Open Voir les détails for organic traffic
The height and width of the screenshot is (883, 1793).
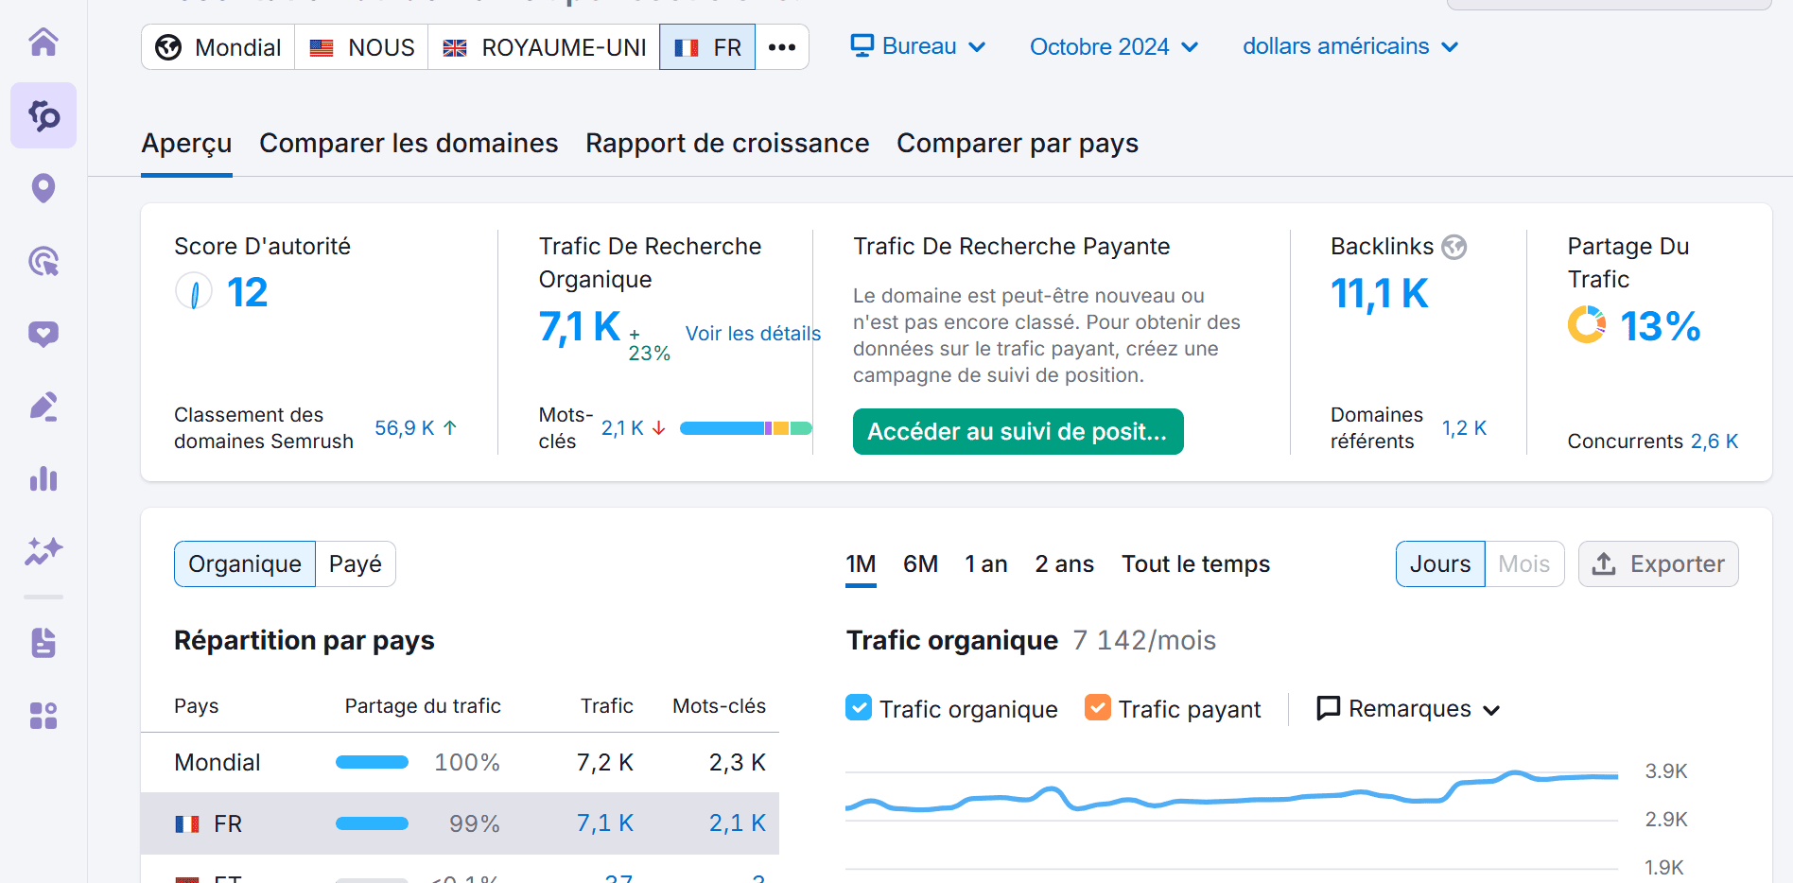pos(752,333)
